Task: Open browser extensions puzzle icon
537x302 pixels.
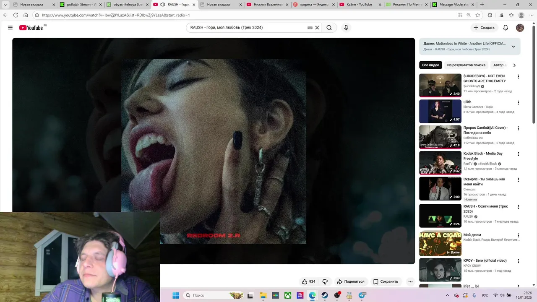Action: [x=490, y=15]
